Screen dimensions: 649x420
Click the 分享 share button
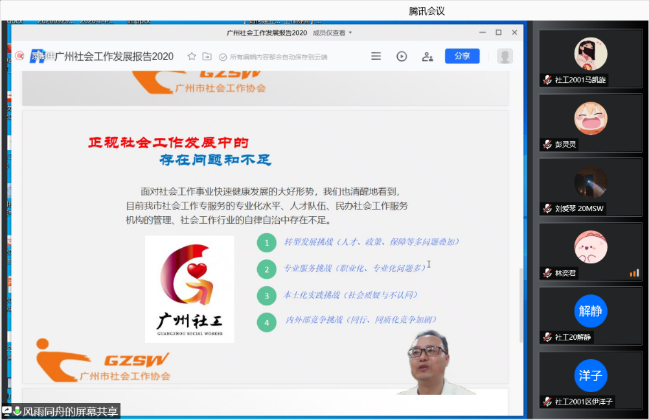(x=462, y=56)
